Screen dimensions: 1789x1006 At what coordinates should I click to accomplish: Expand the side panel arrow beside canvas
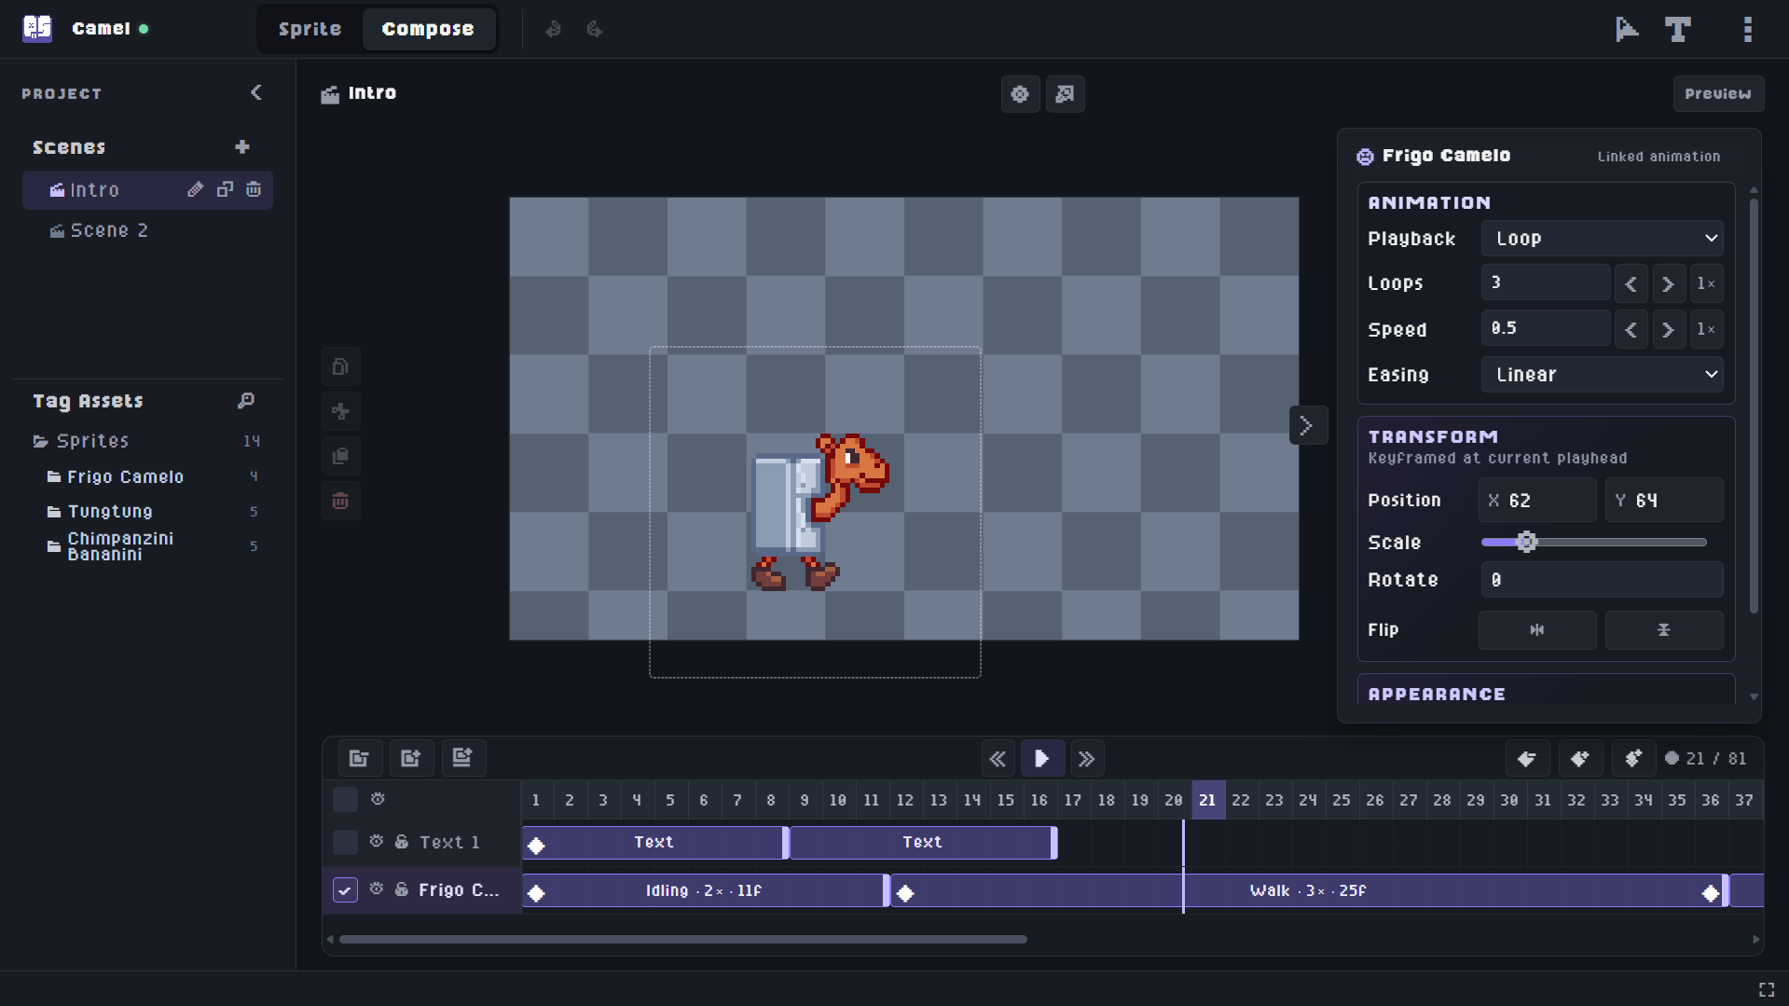pos(1307,426)
